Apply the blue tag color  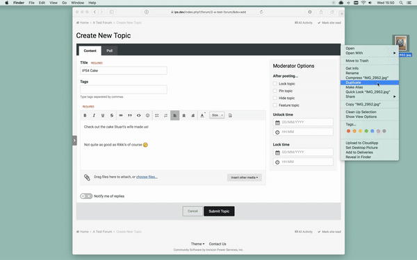click(x=373, y=131)
